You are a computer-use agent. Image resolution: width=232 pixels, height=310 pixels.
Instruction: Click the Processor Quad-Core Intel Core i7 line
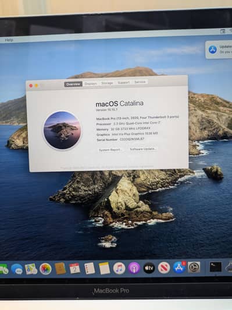pyautogui.click(x=129, y=124)
